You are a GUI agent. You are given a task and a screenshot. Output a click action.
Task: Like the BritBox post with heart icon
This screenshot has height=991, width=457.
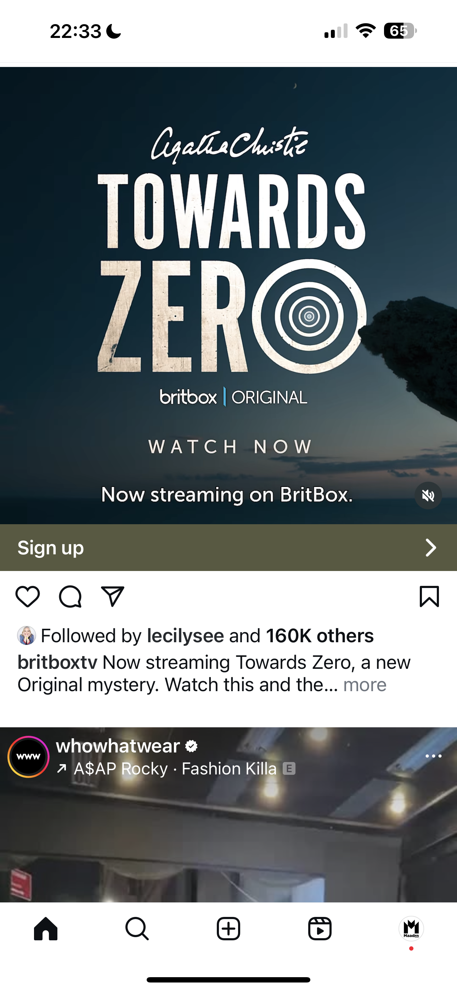click(x=27, y=596)
